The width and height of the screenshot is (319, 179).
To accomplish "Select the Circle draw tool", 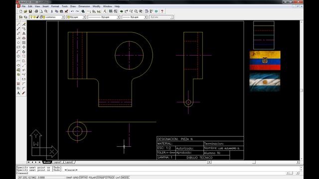I will click(x=18, y=56).
